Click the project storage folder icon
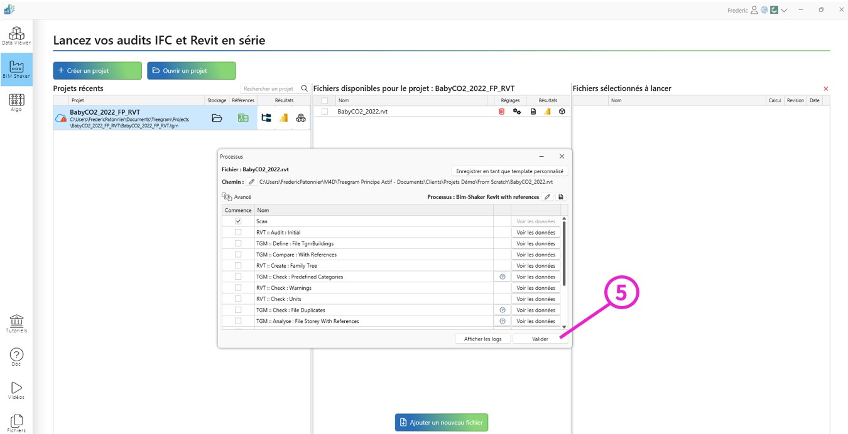848x434 pixels. coord(217,118)
